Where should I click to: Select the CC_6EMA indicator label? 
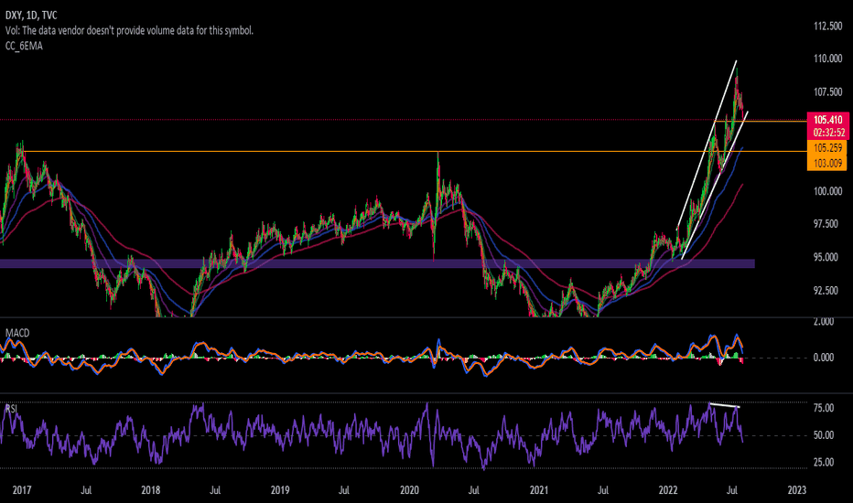pyautogui.click(x=24, y=46)
